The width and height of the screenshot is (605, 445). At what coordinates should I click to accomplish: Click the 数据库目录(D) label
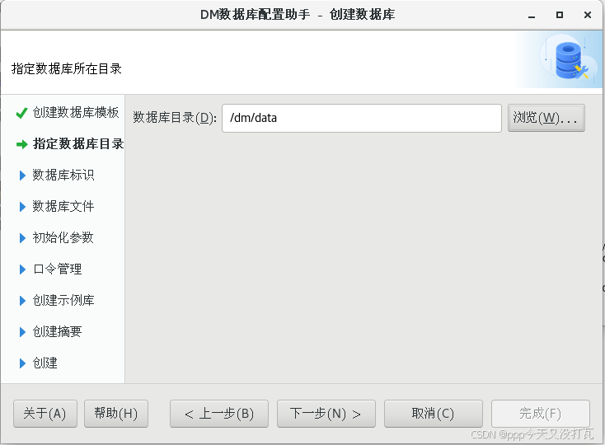click(175, 118)
